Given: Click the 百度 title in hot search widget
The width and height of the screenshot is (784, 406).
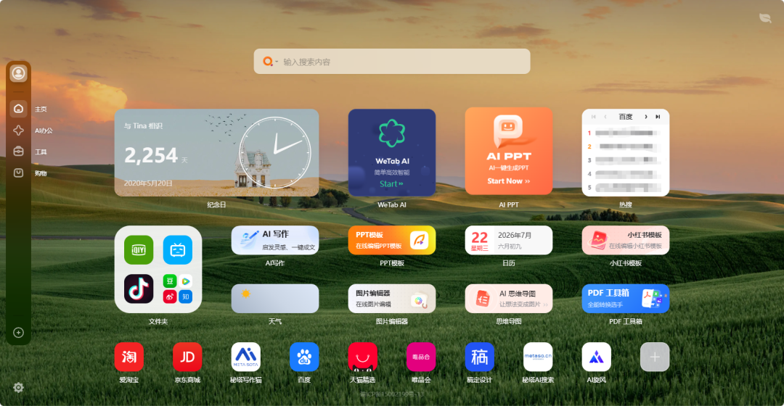Looking at the screenshot, I should (x=626, y=117).
